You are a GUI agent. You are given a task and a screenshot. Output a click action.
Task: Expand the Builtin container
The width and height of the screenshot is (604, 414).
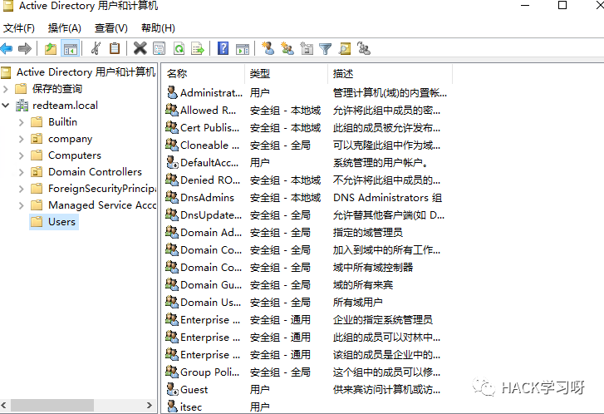[22, 122]
